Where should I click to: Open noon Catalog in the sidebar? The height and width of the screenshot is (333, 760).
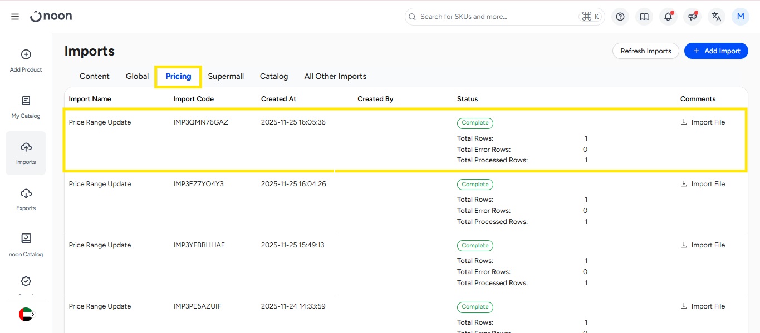pyautogui.click(x=26, y=245)
